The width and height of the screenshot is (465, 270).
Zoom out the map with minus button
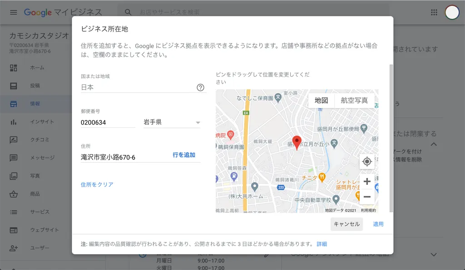[x=367, y=197]
